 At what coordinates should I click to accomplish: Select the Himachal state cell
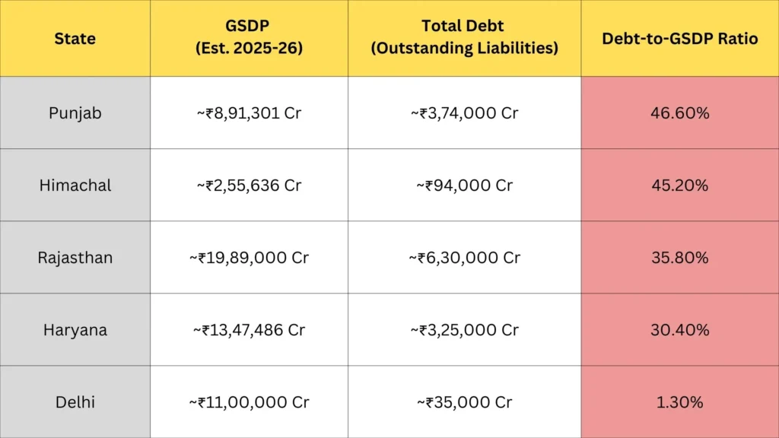75,186
